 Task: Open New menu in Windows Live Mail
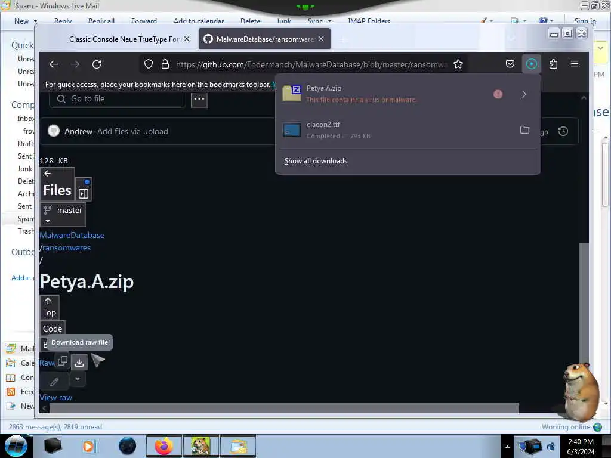(26, 21)
